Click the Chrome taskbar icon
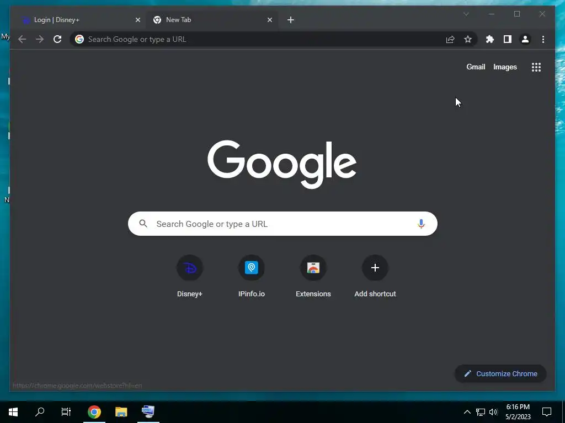Screen dimensions: 565x423 (x=94, y=412)
